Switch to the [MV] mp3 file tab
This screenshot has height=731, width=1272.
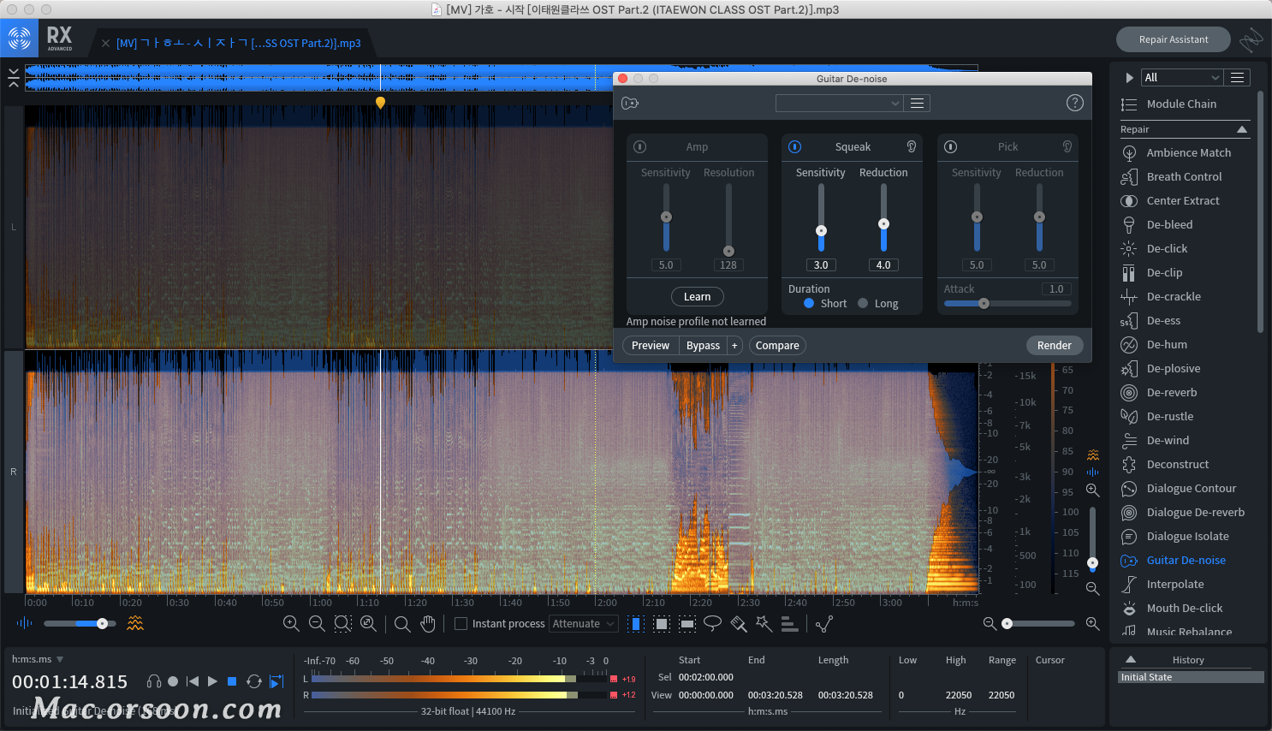(239, 43)
